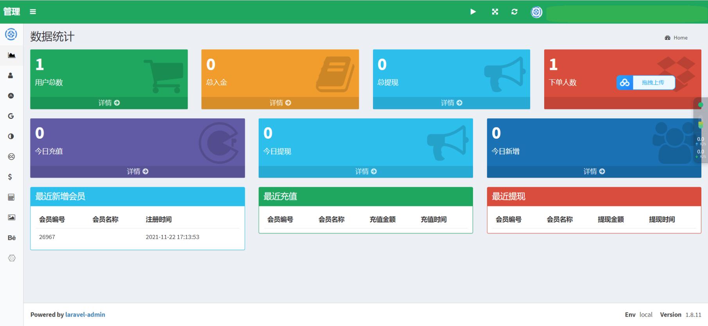Screen dimensions: 708x326
Task: Click the Behance 'Bē' sidebar icon
Action: click(12, 238)
